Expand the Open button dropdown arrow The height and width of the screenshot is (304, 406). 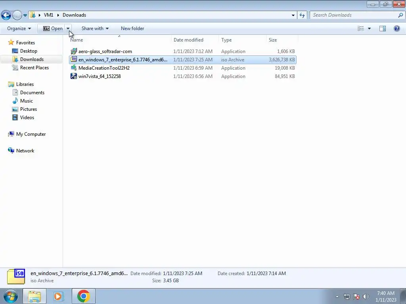coord(68,28)
